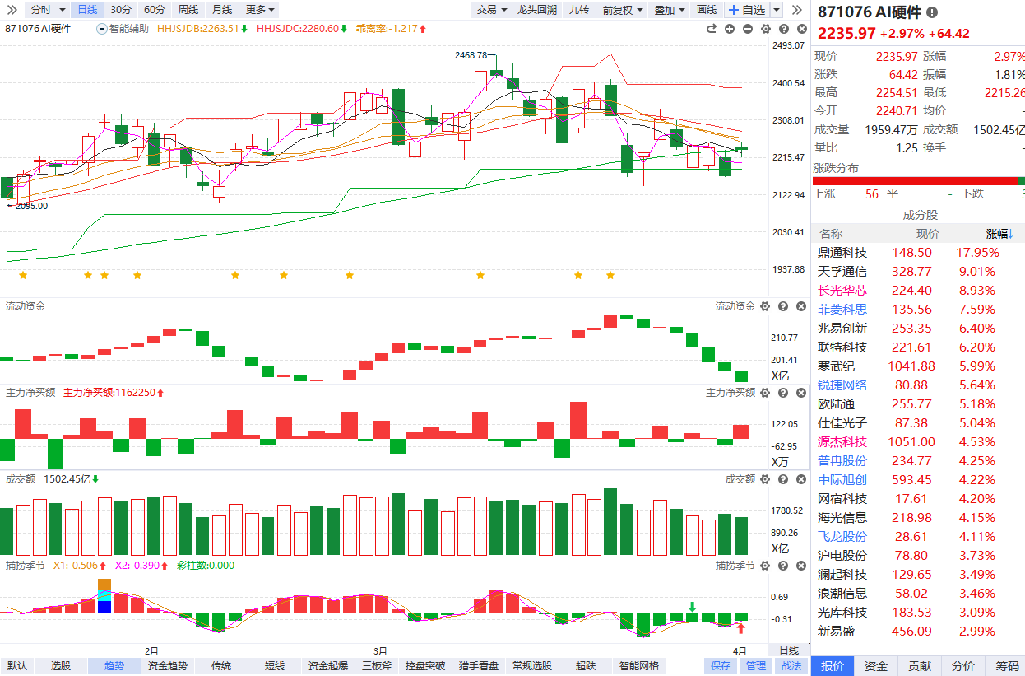Open the 寒武纪 stock in the list

pos(836,366)
